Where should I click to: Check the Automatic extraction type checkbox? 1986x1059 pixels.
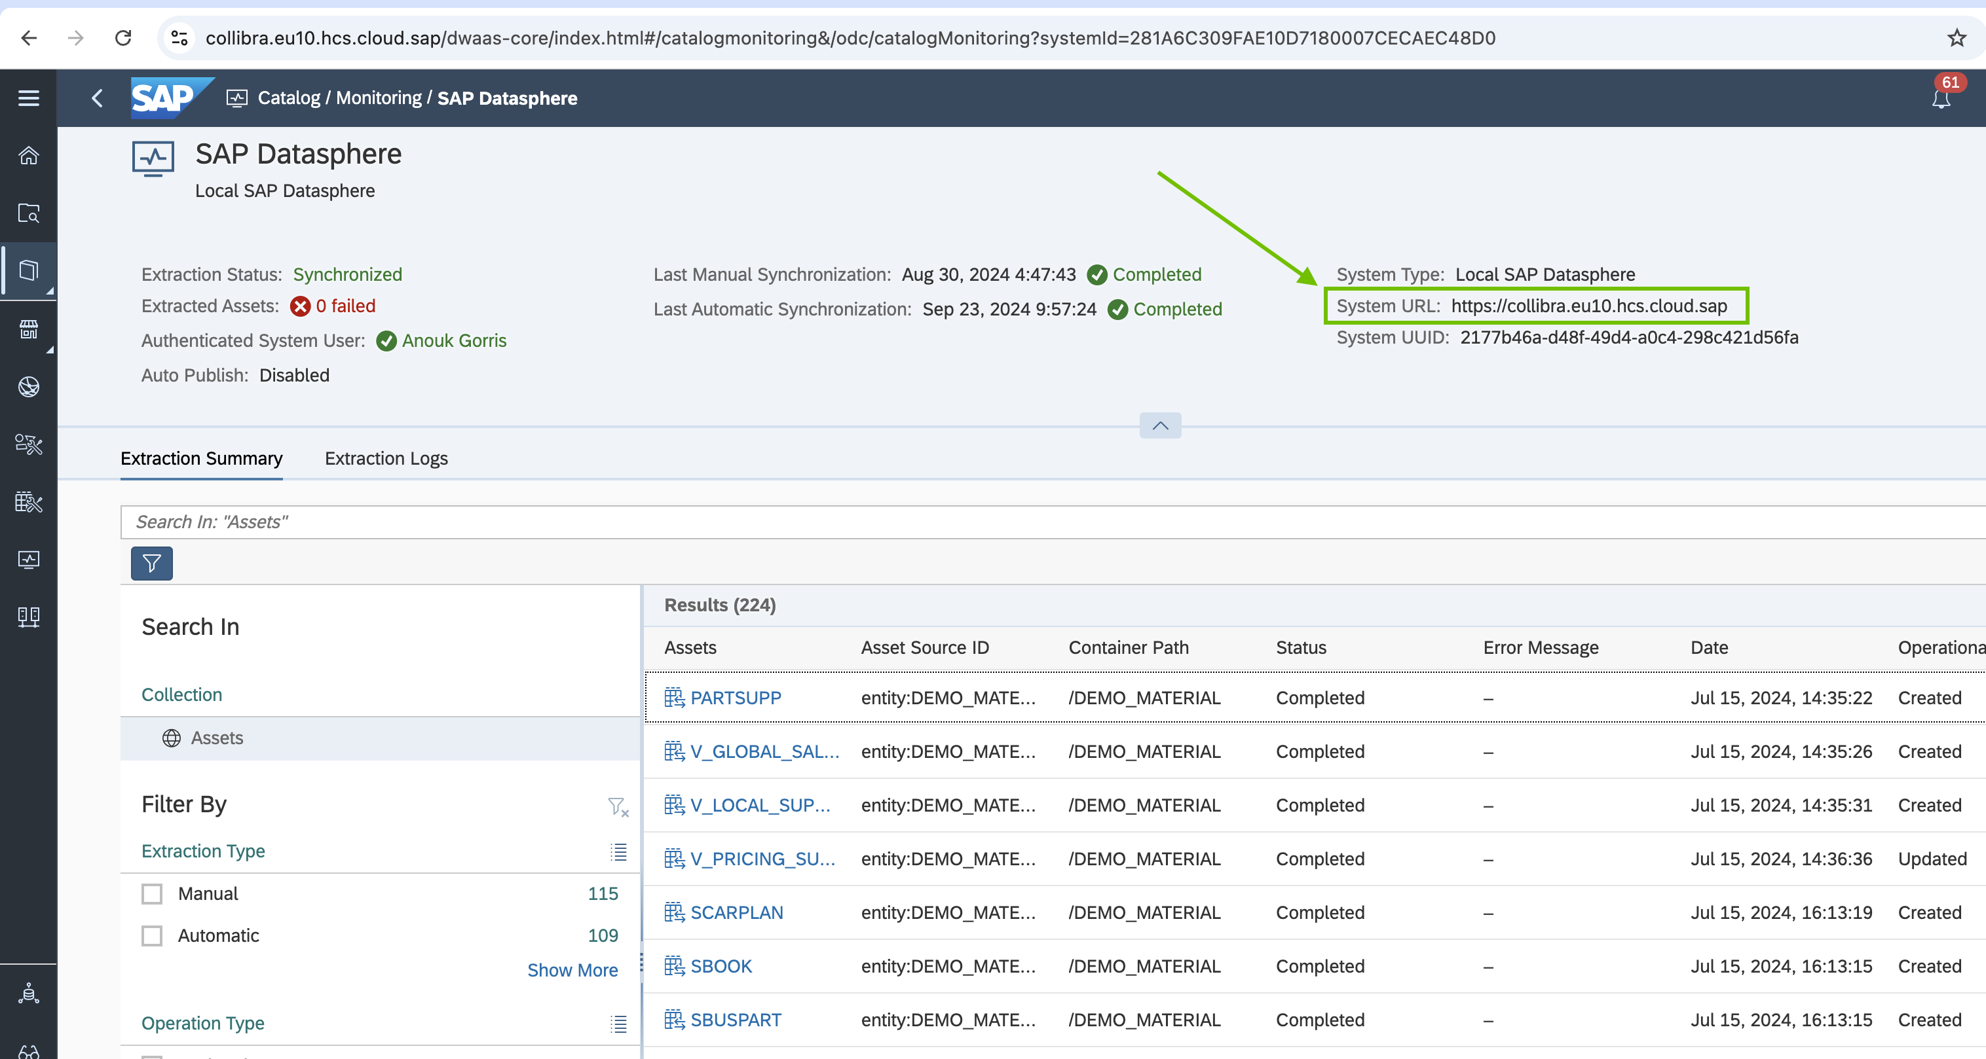point(152,935)
